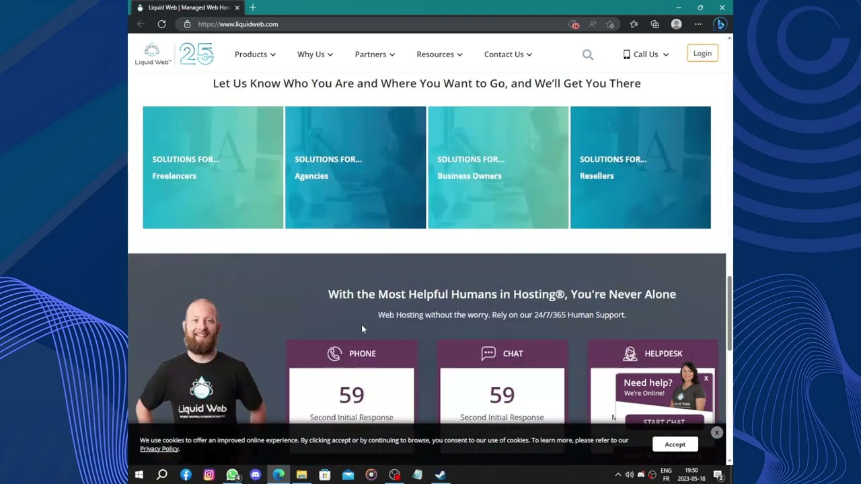Click the page vertical scrollbar thumb

(x=730, y=313)
